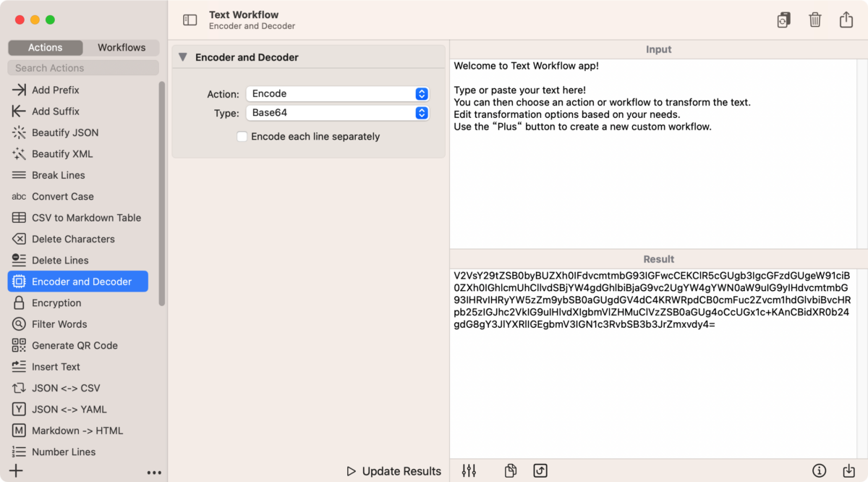Screen dimensions: 868x482
Task: Pick the Break Lines action icon
Action: coord(19,175)
